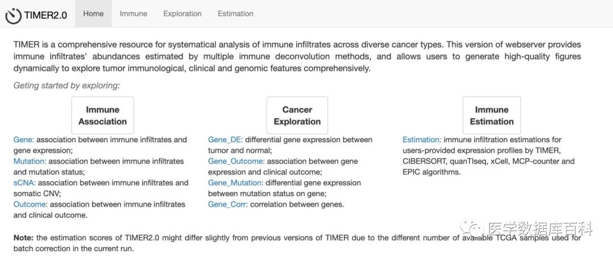Follow the Mutation link
The height and width of the screenshot is (256, 613).
(29, 161)
